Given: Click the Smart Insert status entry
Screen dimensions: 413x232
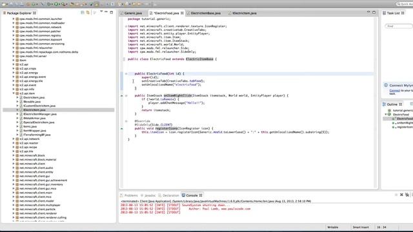Looking at the screenshot, I should click(x=361, y=227).
